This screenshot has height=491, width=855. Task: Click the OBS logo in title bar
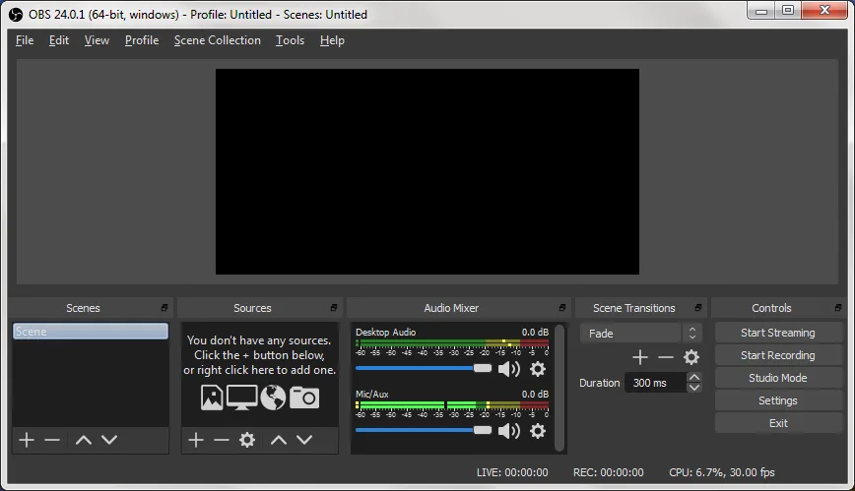16,15
